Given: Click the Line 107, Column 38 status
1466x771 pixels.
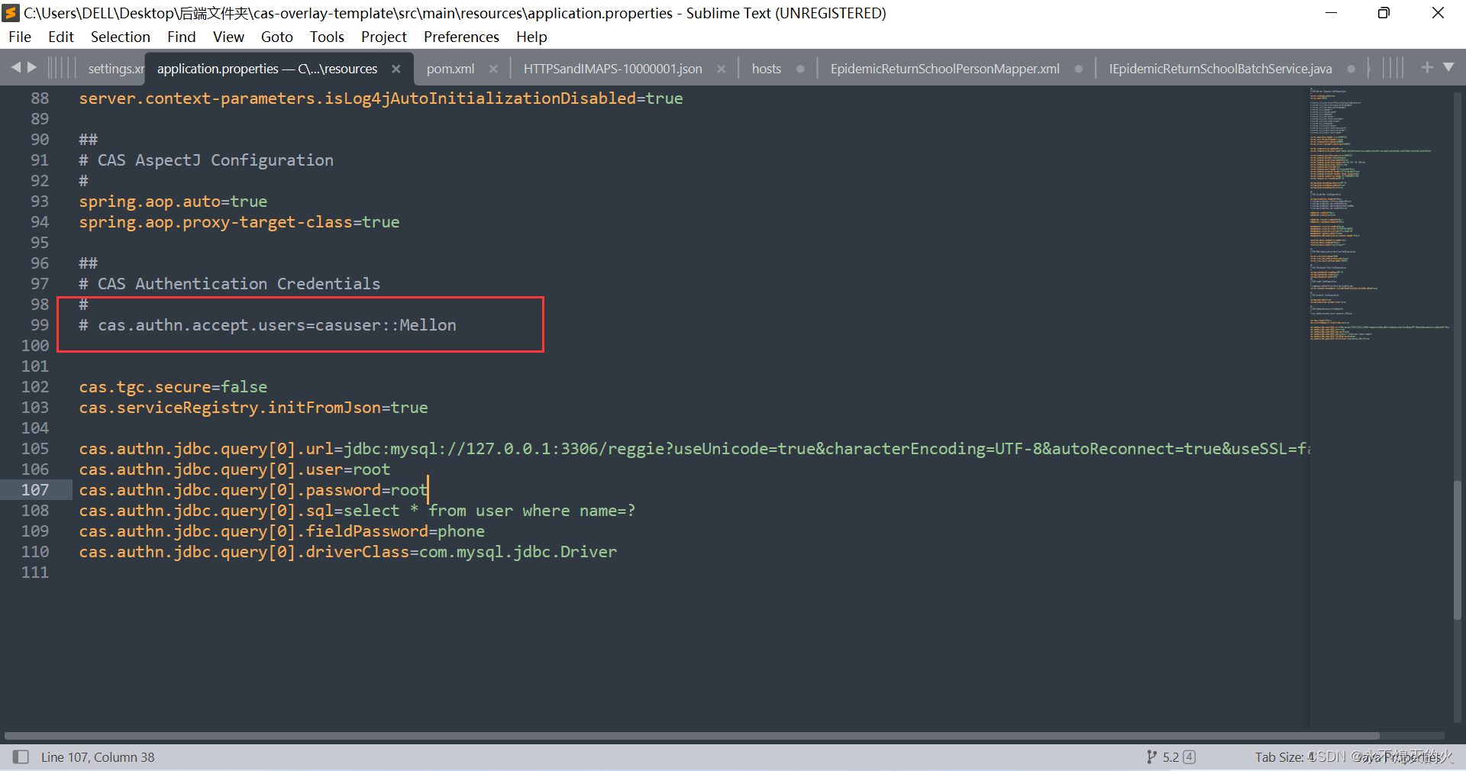Looking at the screenshot, I should click(x=98, y=757).
